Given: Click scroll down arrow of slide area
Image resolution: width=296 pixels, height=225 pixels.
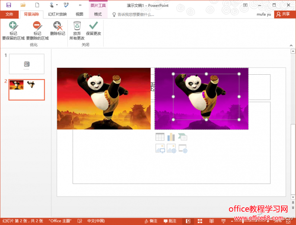Looking at the screenshot, I should pos(293,197).
